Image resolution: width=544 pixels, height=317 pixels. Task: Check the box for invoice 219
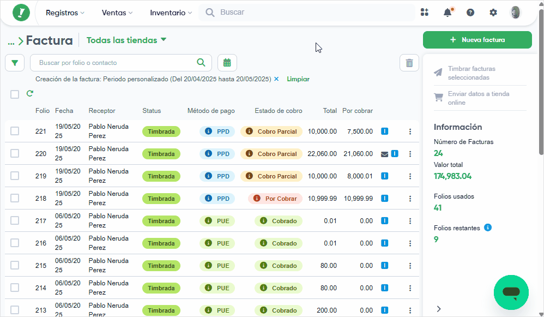point(15,176)
